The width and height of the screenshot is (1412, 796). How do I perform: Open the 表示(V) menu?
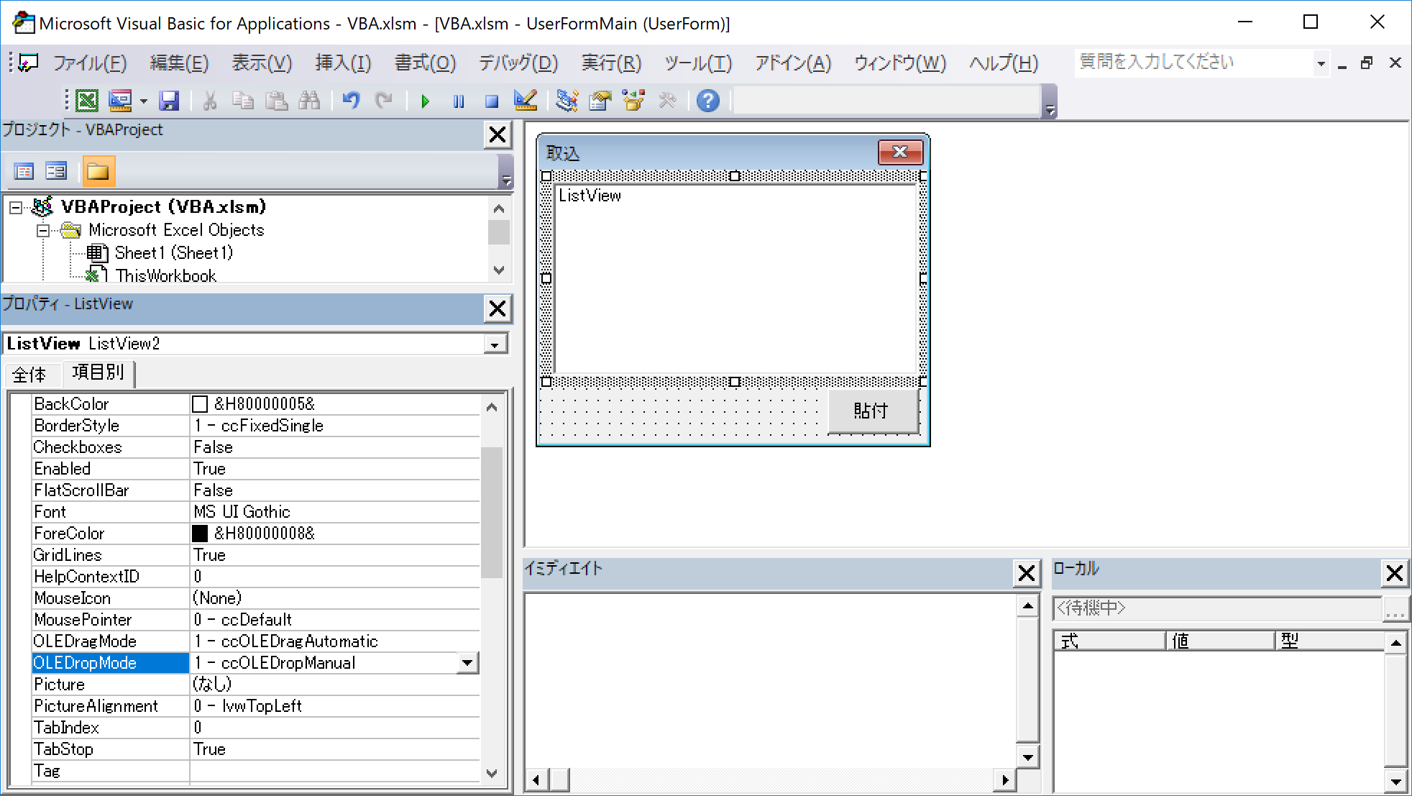pyautogui.click(x=262, y=63)
